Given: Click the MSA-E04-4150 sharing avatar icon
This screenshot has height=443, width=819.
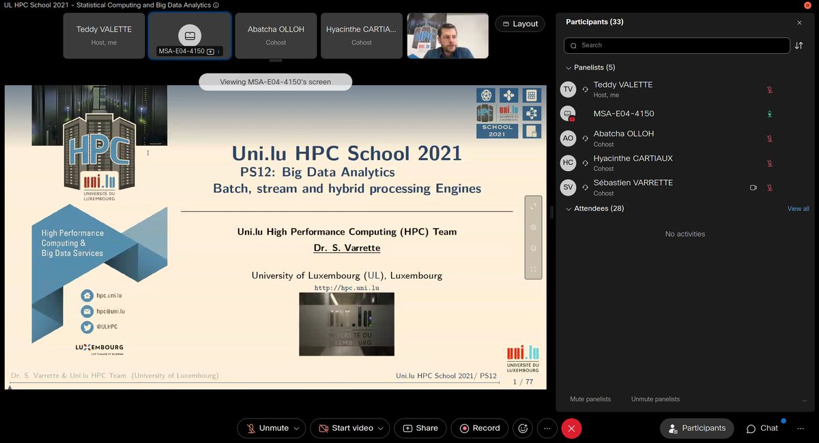Looking at the screenshot, I should [x=568, y=114].
